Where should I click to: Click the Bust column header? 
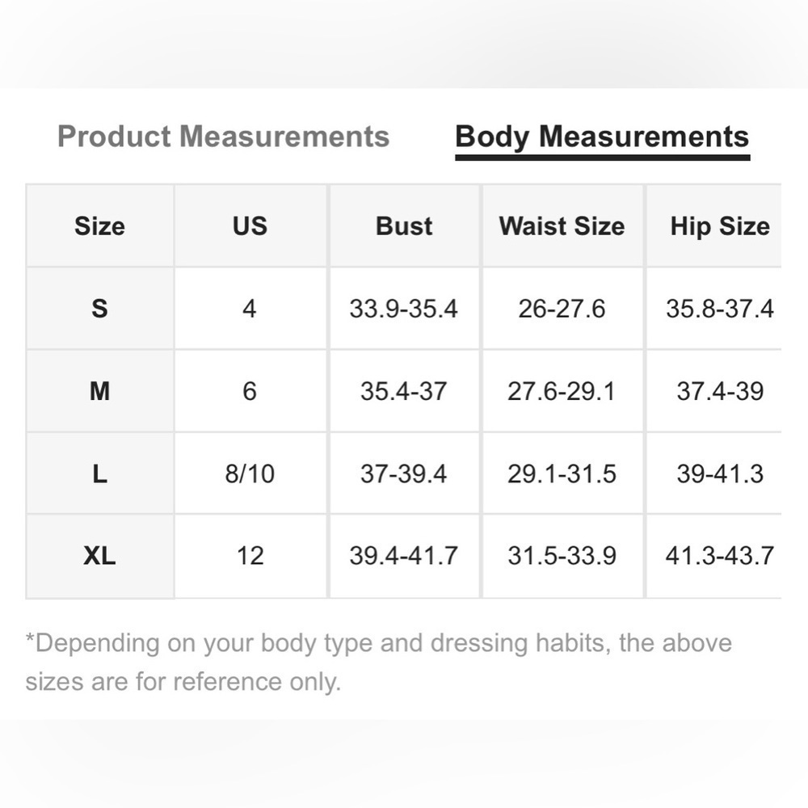[404, 226]
